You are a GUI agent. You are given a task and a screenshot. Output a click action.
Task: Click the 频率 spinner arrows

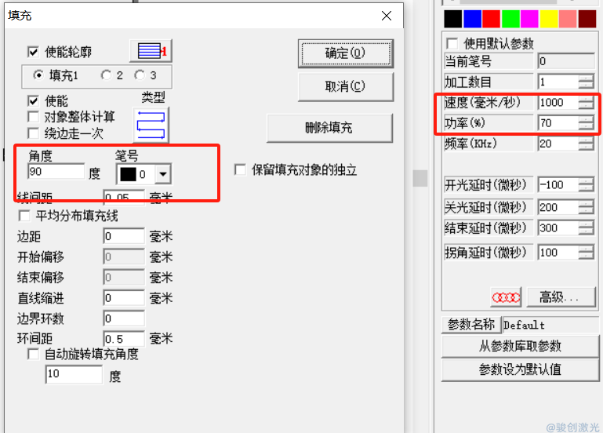(587, 144)
